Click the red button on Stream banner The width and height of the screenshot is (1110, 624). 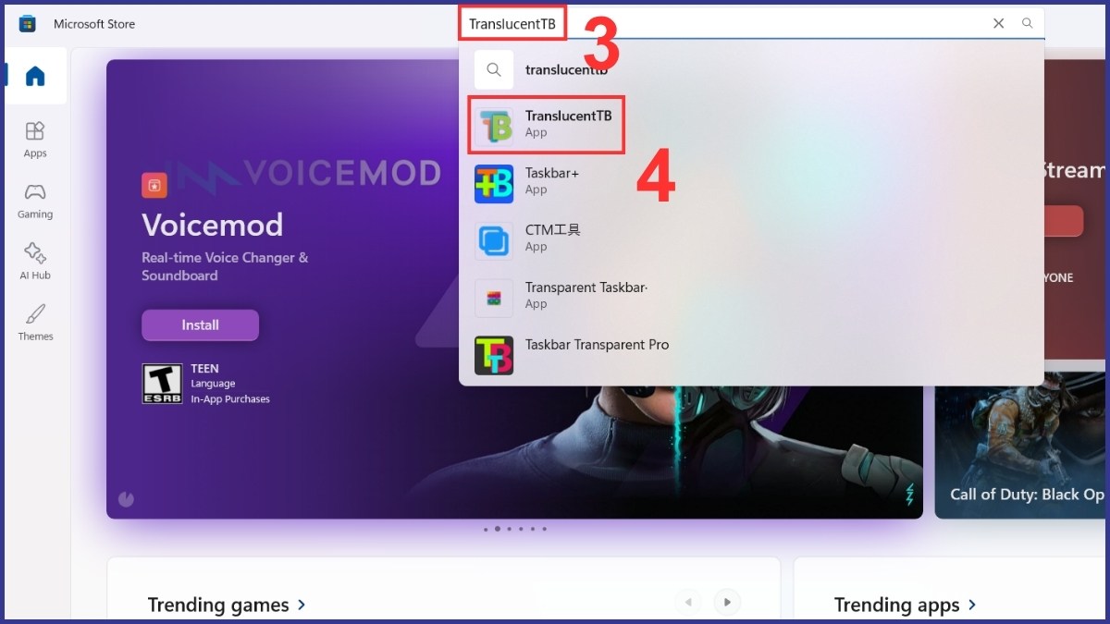click(1064, 222)
